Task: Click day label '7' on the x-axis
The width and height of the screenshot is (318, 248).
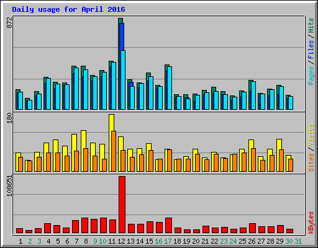Action: click(76, 241)
